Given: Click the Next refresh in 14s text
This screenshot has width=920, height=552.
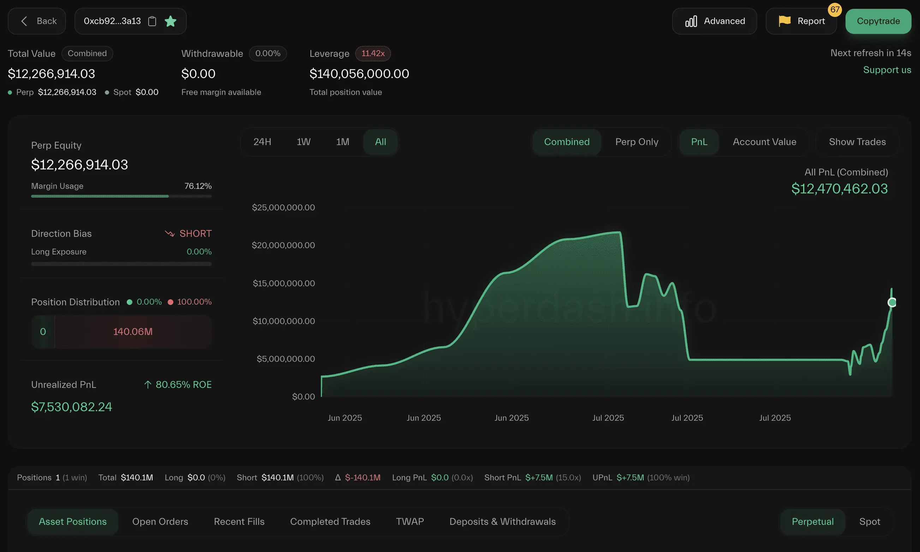Looking at the screenshot, I should tap(871, 53).
